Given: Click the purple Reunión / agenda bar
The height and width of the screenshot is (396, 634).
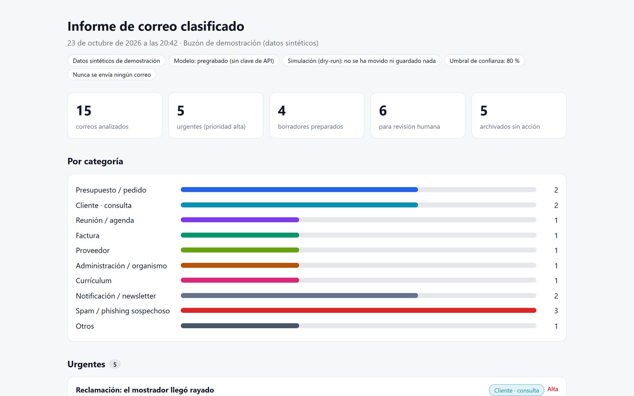Looking at the screenshot, I should 240,220.
